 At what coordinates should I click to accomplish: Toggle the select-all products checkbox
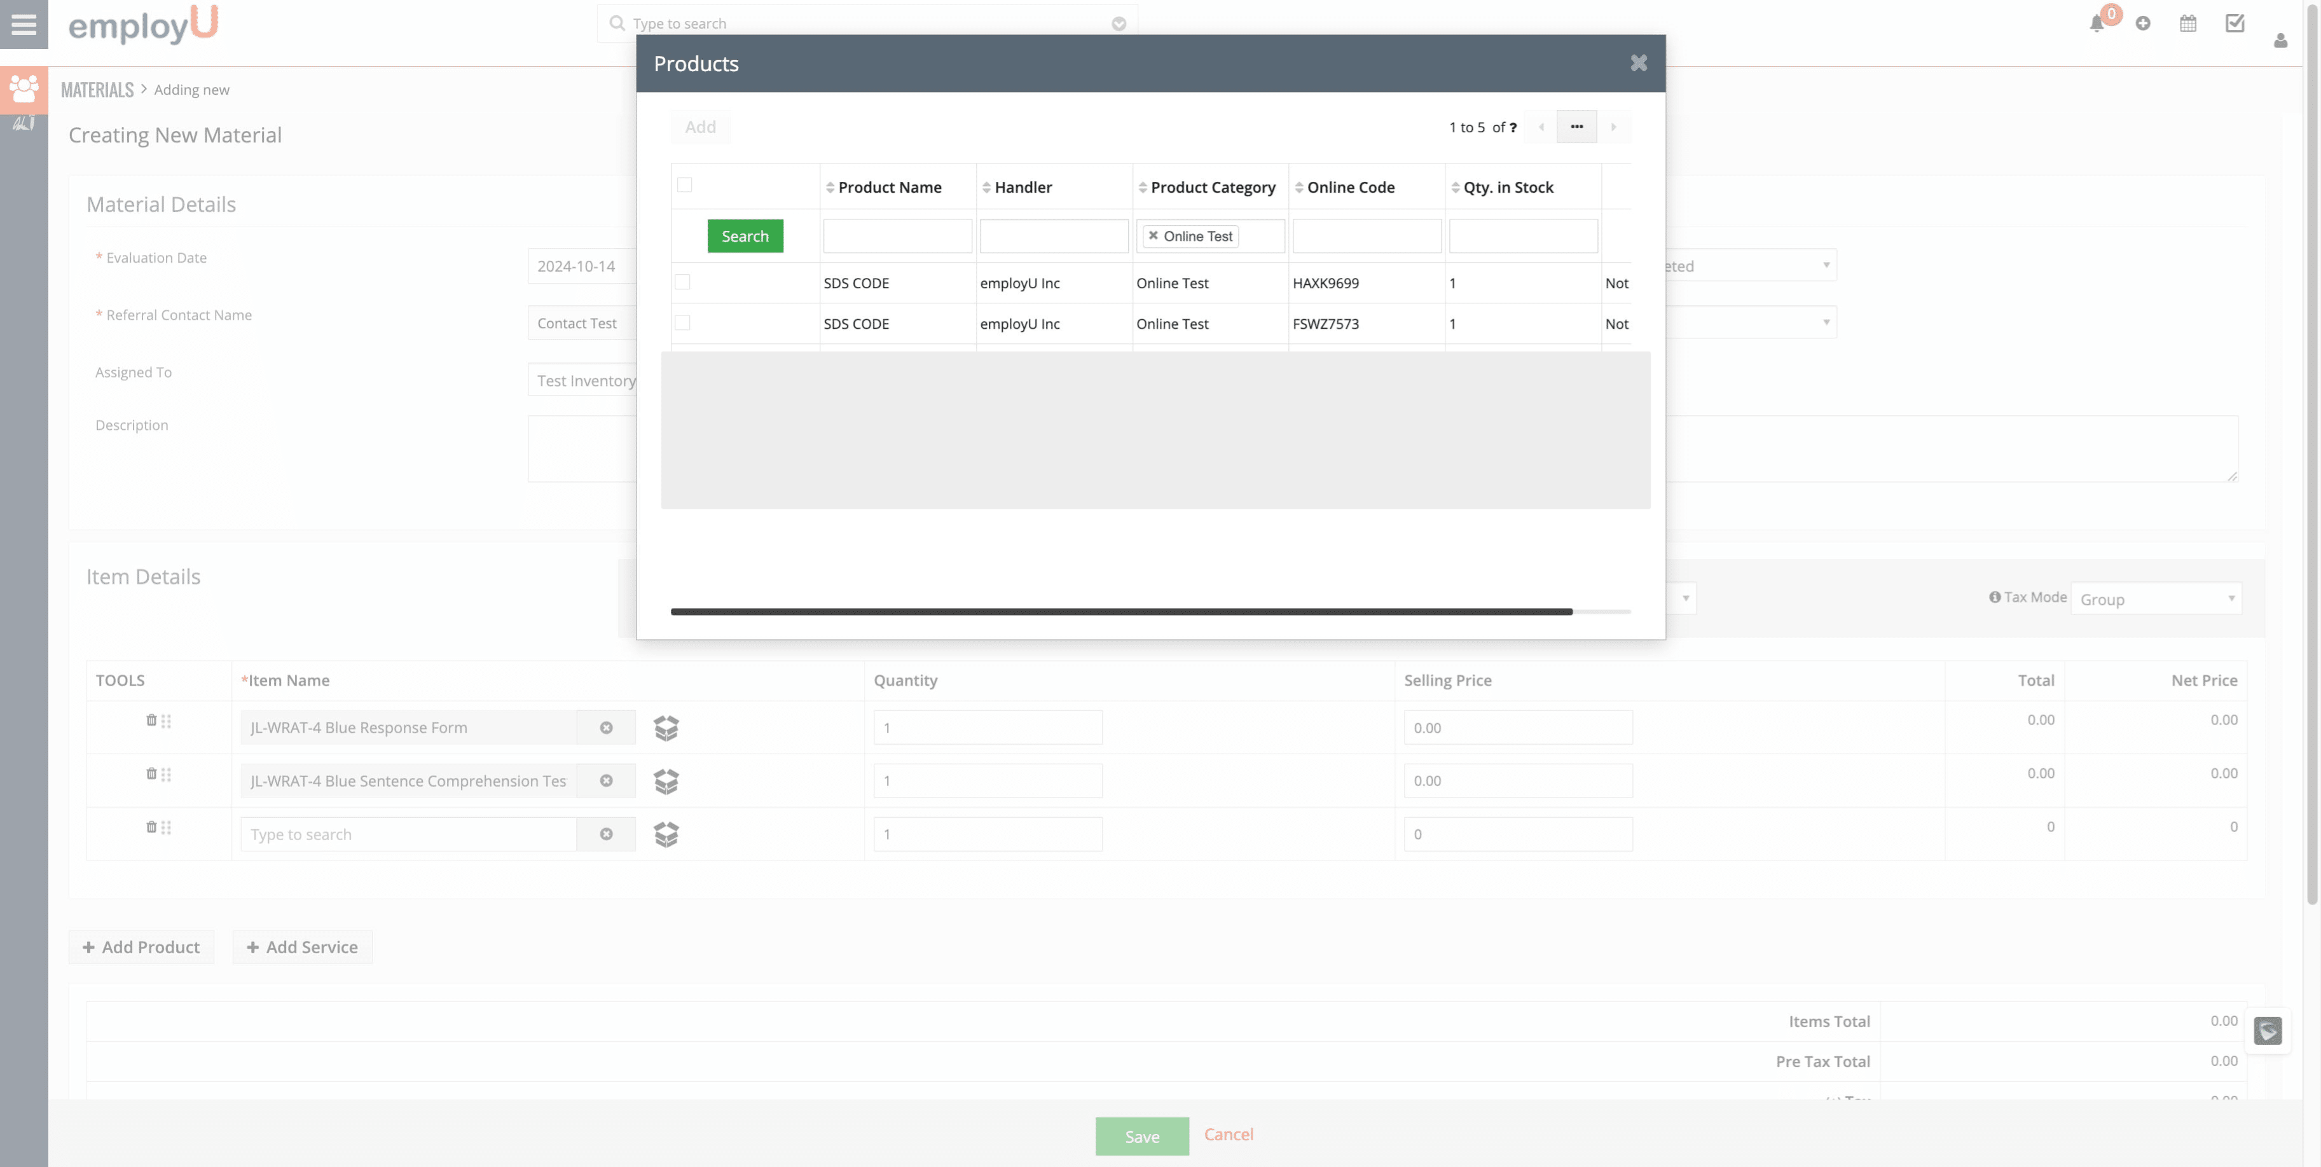coord(685,184)
